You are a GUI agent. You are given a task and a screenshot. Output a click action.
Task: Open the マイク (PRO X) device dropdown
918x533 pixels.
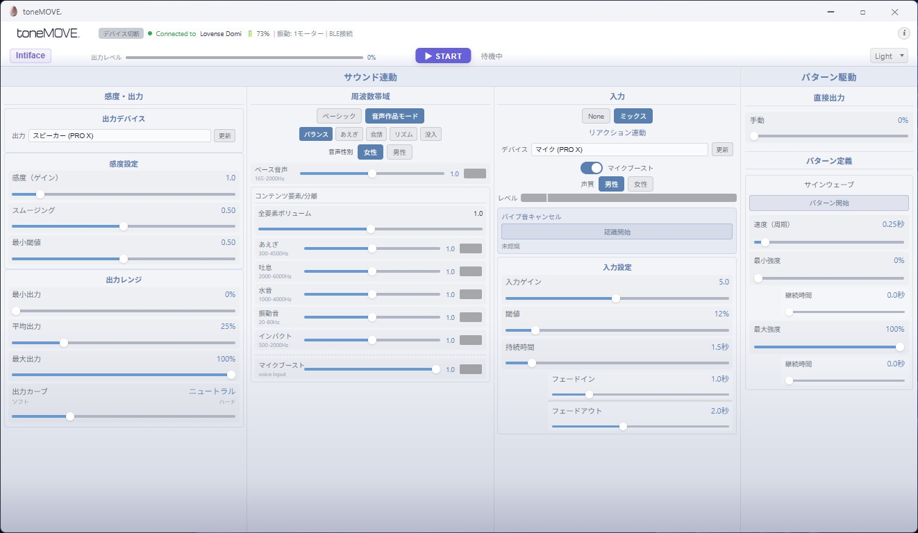619,150
